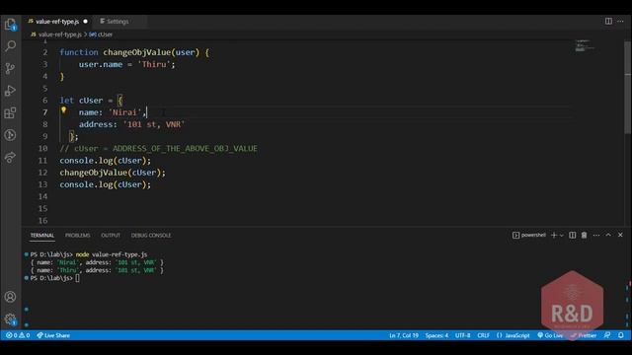The image size is (632, 355).
Task: Click the address string '101 st, VNR'
Action: (154, 124)
